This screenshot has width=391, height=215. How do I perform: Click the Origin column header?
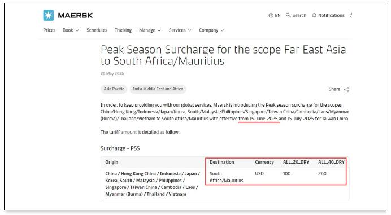111,162
